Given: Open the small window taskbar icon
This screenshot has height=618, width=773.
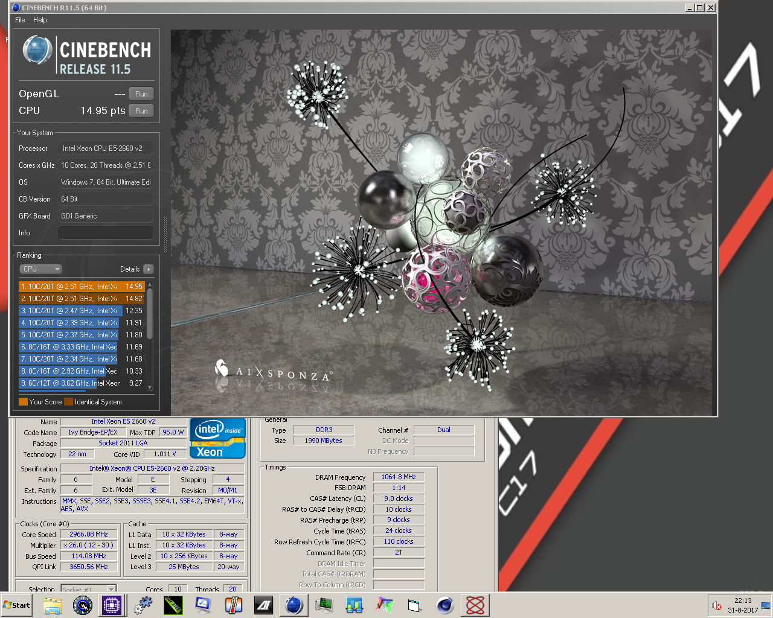Looking at the screenshot, I should pos(414,605).
